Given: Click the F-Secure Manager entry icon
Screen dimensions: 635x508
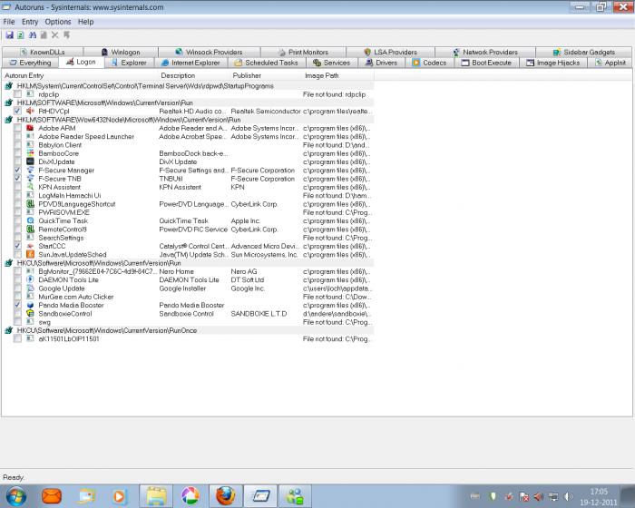Looking at the screenshot, I should pyautogui.click(x=30, y=171).
